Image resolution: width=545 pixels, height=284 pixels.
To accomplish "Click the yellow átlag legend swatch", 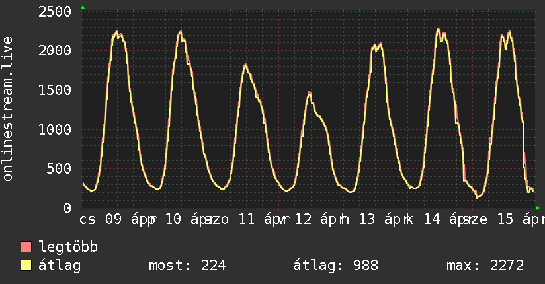I will (x=26, y=266).
